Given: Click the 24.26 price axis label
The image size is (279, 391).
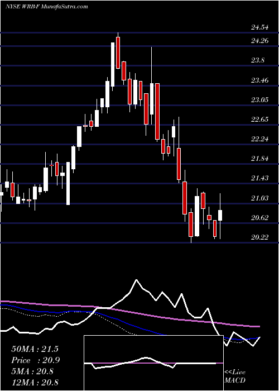Looking at the screenshot, I should pos(260,41).
